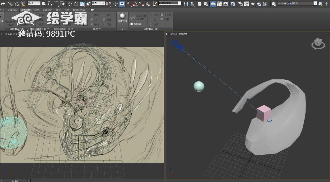
Task: Select the Link tool in main toolbar
Action: click(10, 4)
